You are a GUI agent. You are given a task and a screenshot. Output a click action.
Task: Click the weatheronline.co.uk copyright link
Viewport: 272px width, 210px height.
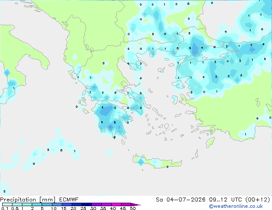[236, 206]
